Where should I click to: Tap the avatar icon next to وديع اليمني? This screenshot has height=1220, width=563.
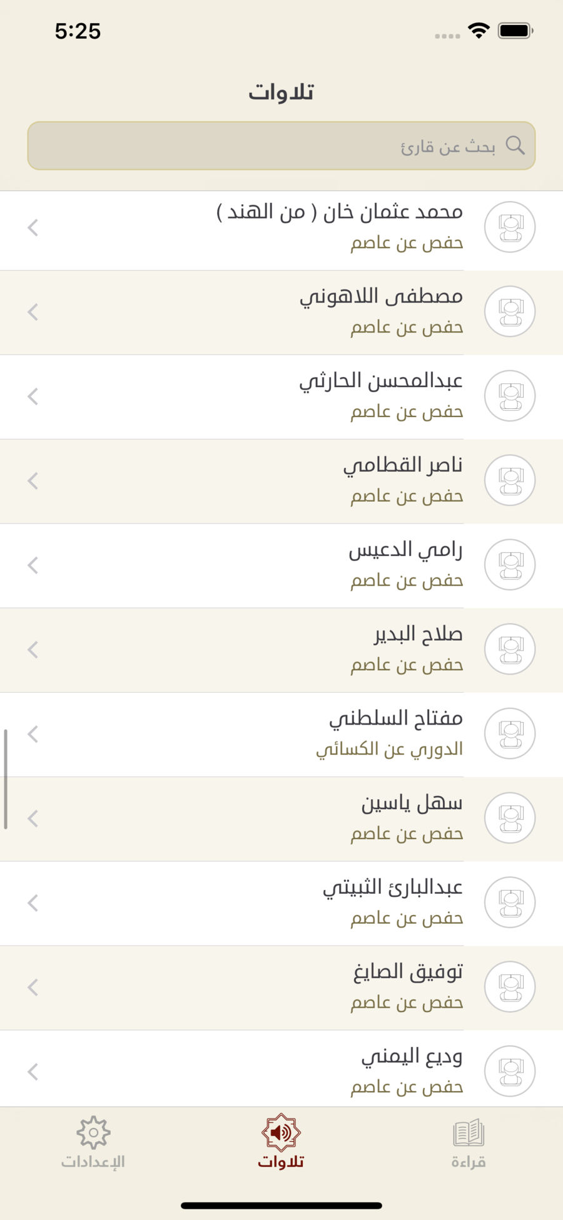click(510, 1071)
